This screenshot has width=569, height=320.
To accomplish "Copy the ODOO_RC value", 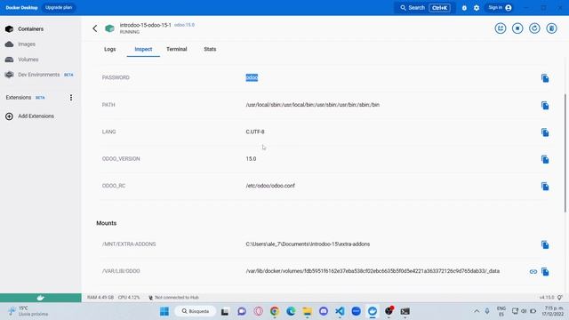I will pos(545,186).
